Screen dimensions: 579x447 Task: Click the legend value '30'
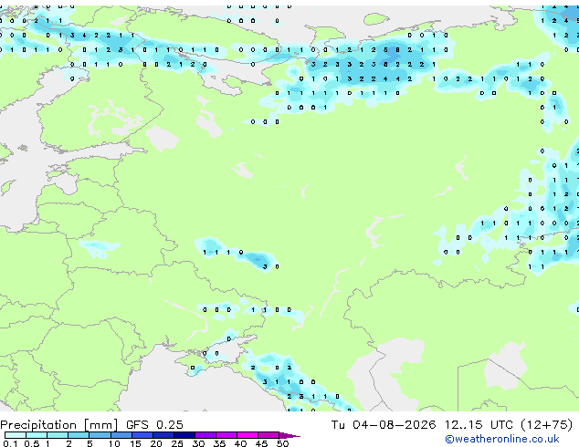pyautogui.click(x=198, y=443)
